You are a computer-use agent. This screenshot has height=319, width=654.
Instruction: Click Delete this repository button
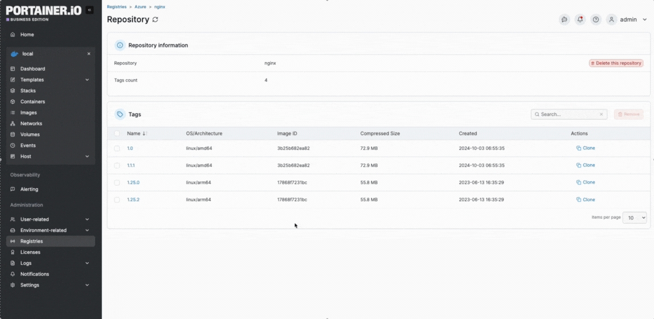616,63
